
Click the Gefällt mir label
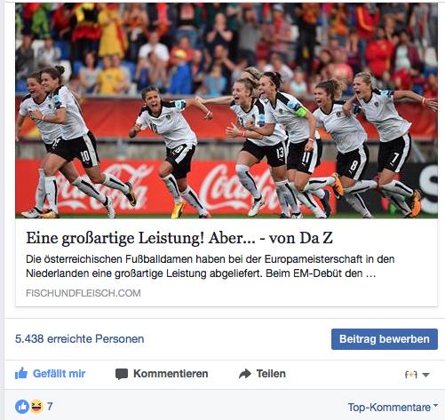(x=59, y=374)
